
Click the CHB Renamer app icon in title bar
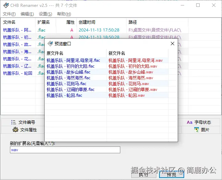point(6,5)
